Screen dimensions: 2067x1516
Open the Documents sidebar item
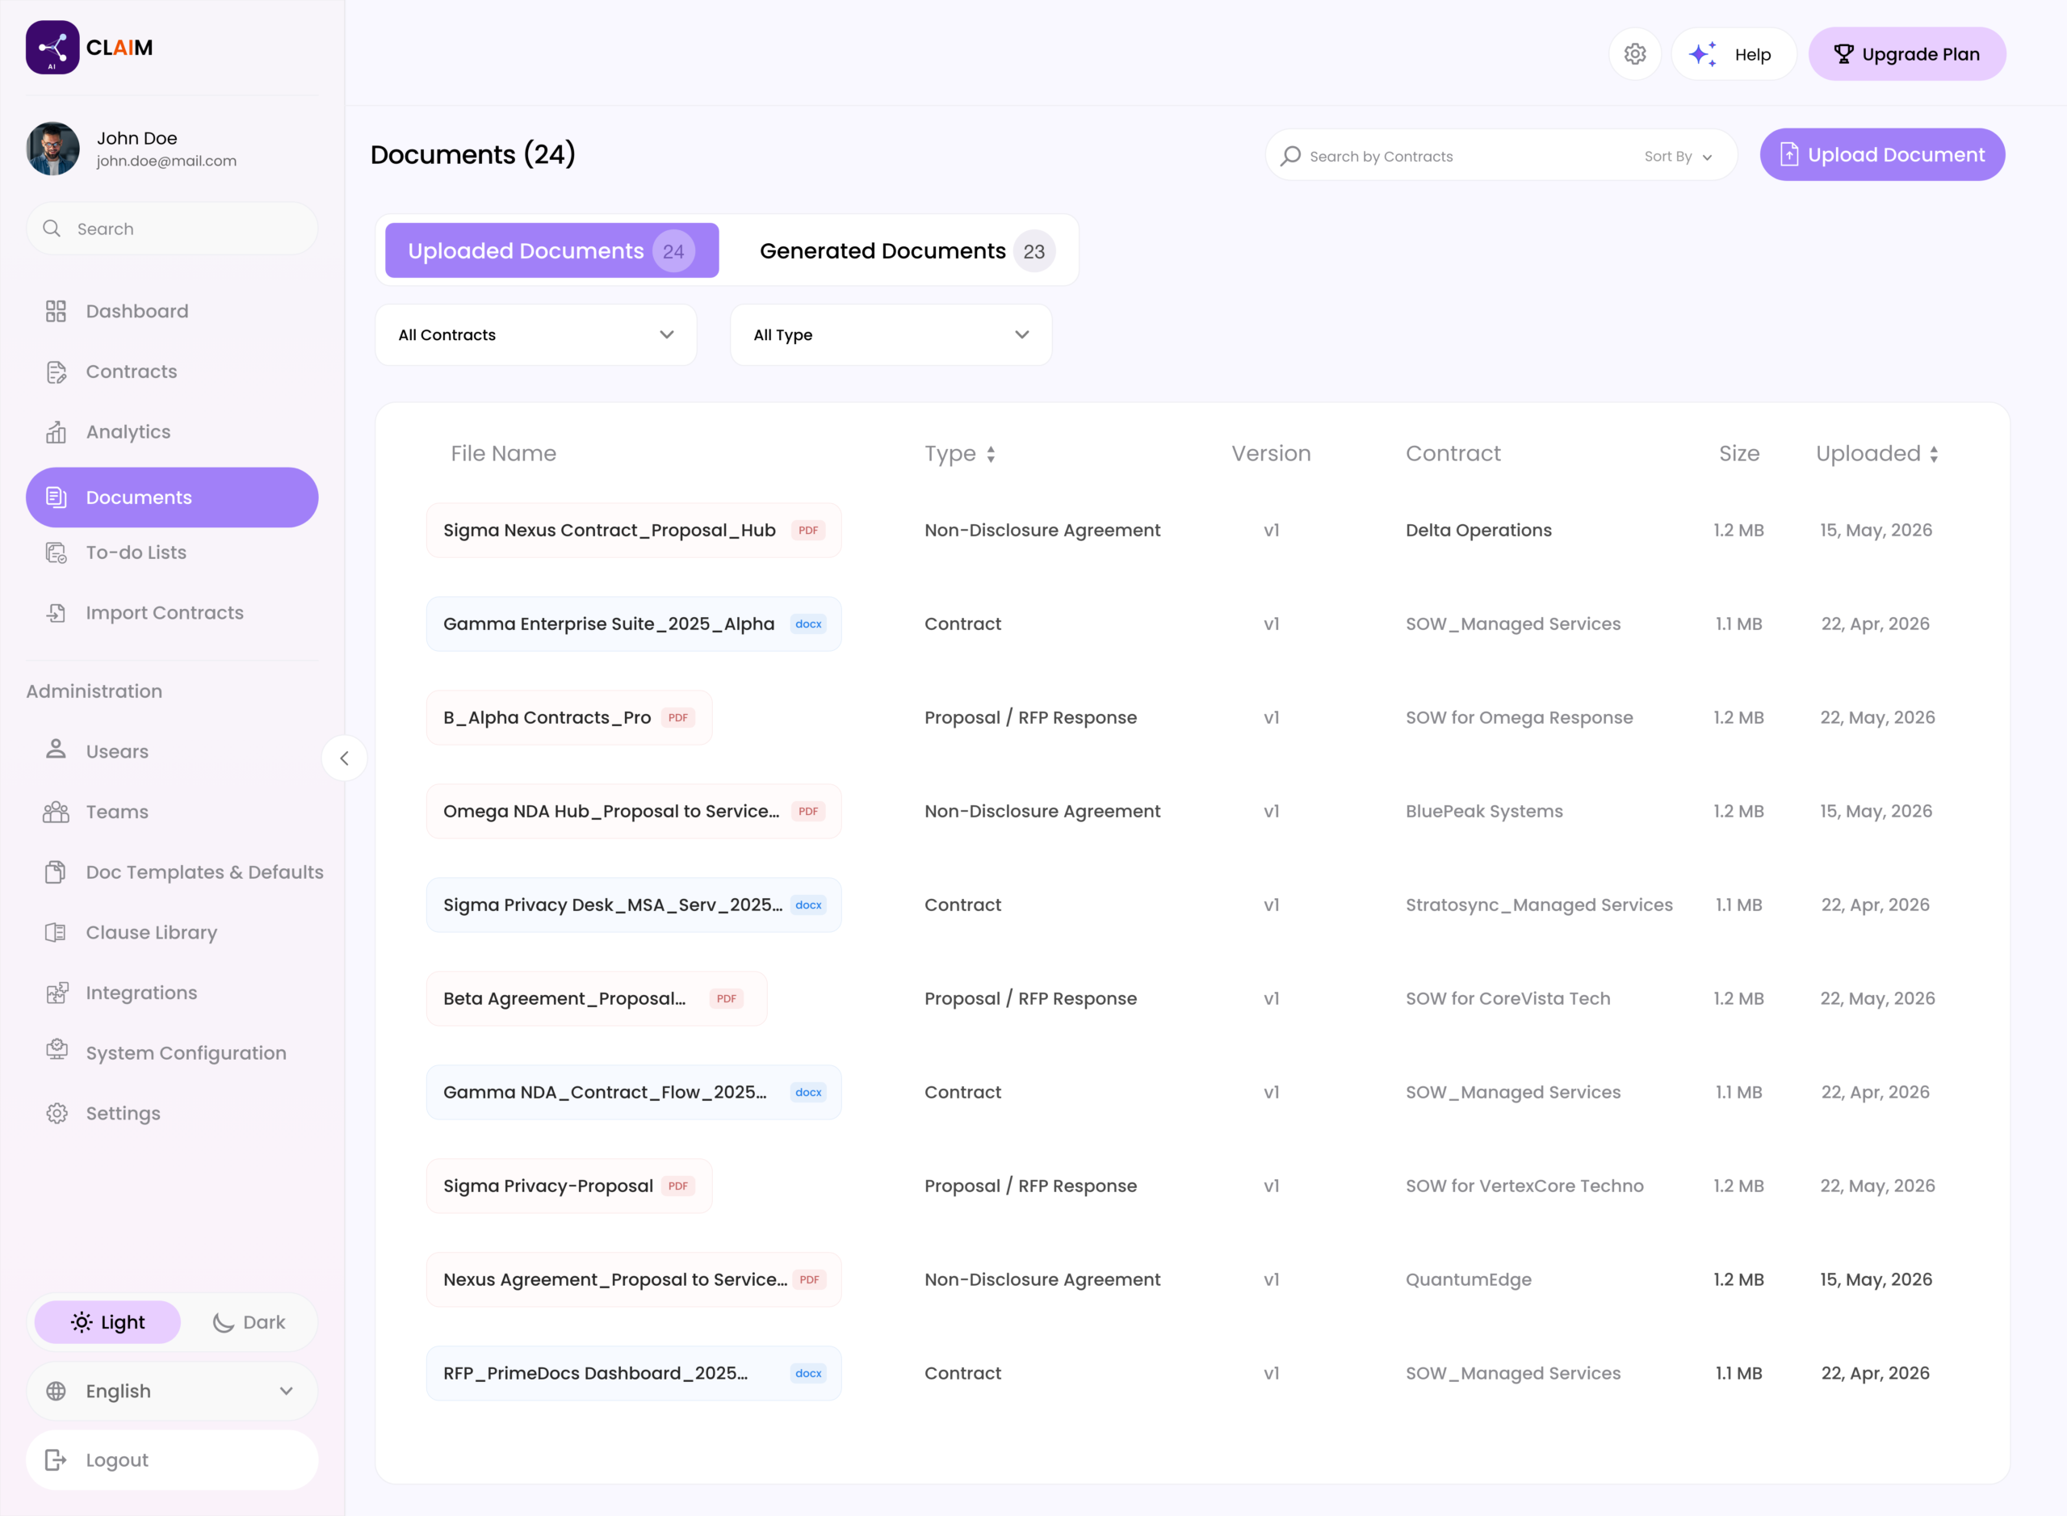point(171,498)
